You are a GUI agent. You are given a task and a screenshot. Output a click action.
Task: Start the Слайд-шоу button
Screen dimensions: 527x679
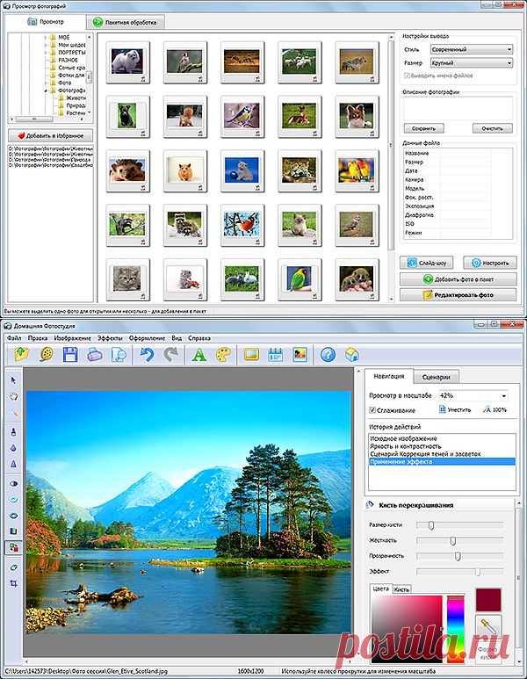tap(426, 263)
